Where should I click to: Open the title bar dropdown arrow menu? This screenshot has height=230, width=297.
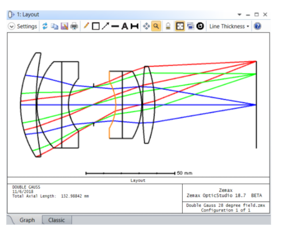[240, 14]
